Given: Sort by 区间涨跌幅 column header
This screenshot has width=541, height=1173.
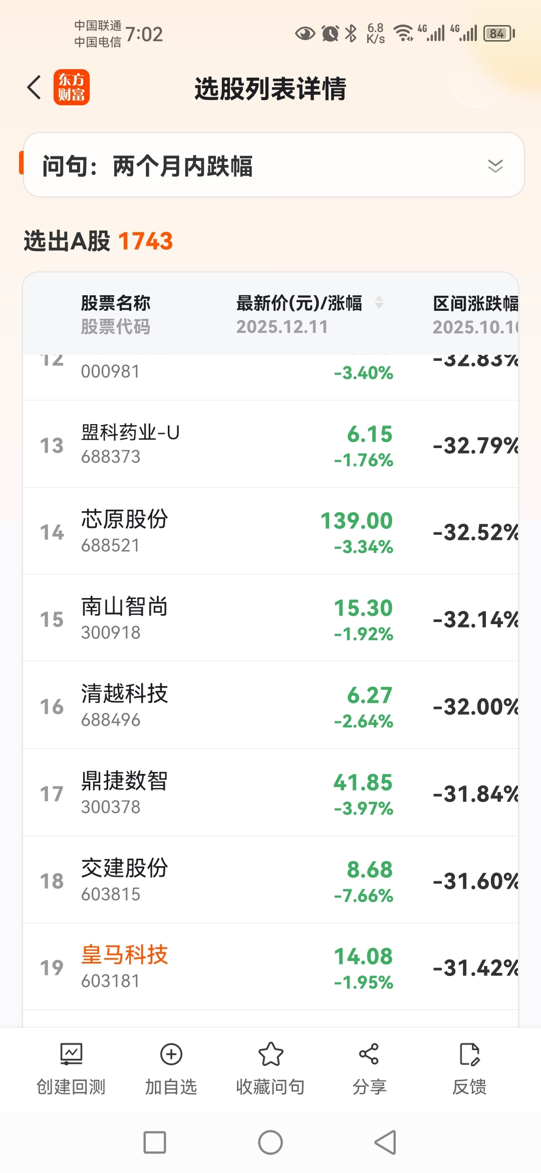Looking at the screenshot, I should click(475, 304).
